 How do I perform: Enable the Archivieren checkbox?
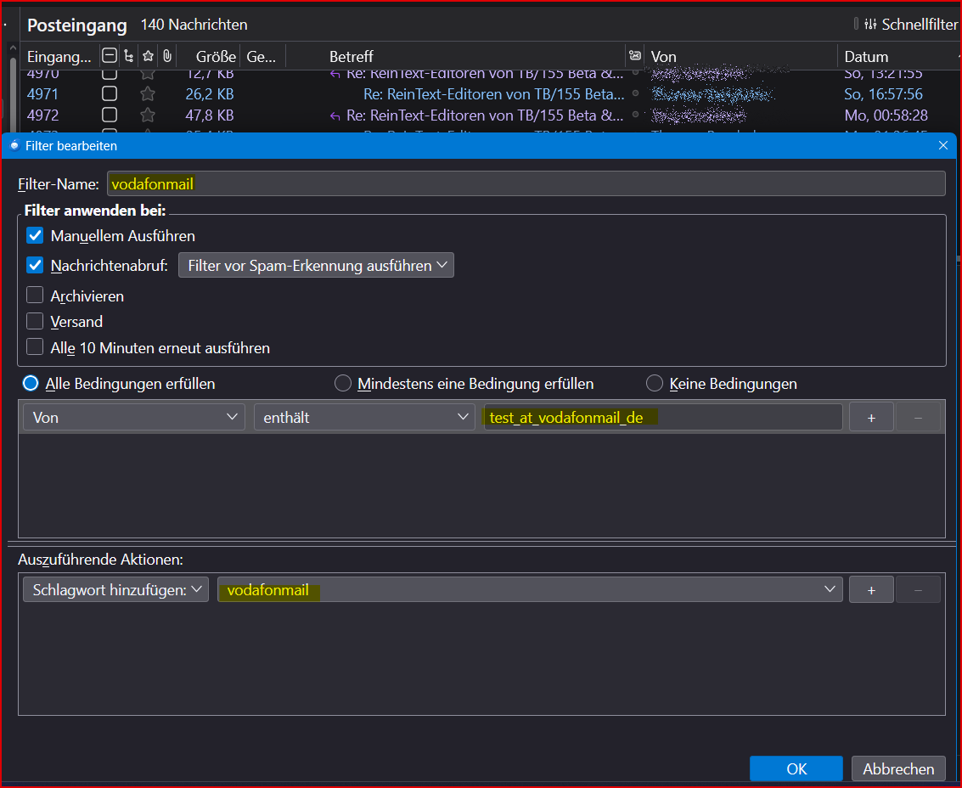(x=35, y=295)
